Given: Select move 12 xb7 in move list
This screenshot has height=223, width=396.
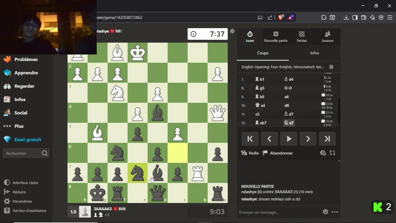Looking at the screenshot, I should pos(261,123).
